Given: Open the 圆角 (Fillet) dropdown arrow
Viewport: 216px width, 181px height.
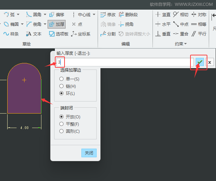Looking at the screenshot, I should [x=45, y=14].
